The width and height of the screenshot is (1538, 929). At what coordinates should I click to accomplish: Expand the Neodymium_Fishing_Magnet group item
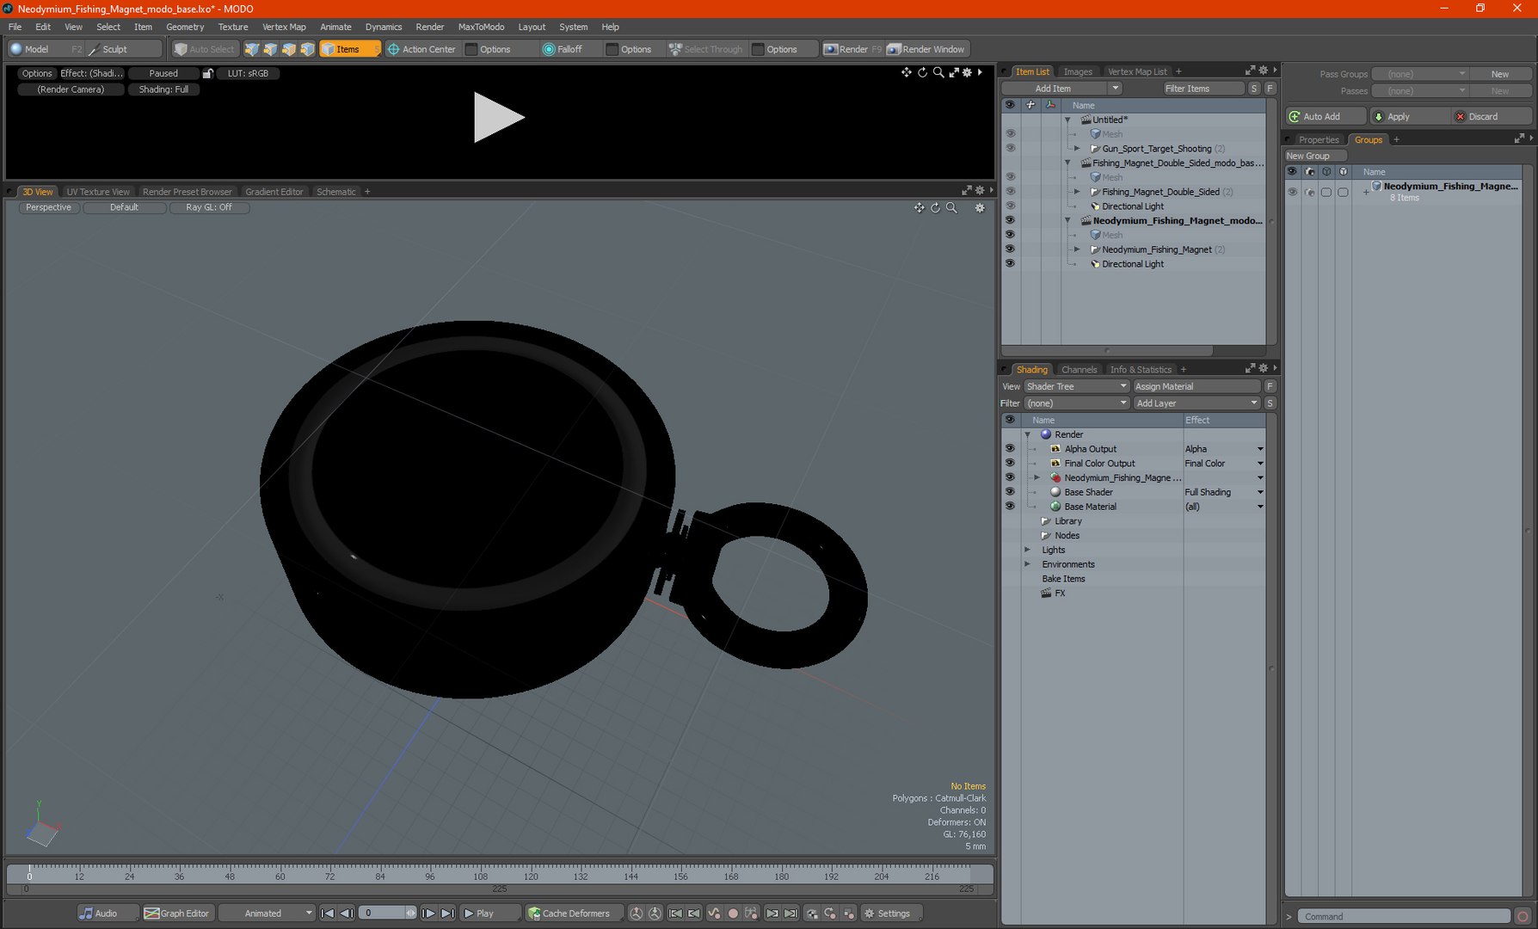(x=1077, y=249)
